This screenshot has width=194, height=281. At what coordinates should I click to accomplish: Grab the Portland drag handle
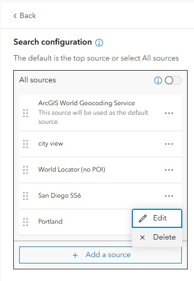point(26,222)
